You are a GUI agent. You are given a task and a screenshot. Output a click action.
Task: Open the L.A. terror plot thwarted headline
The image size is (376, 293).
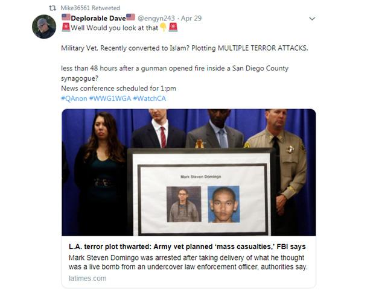pyautogui.click(x=187, y=247)
